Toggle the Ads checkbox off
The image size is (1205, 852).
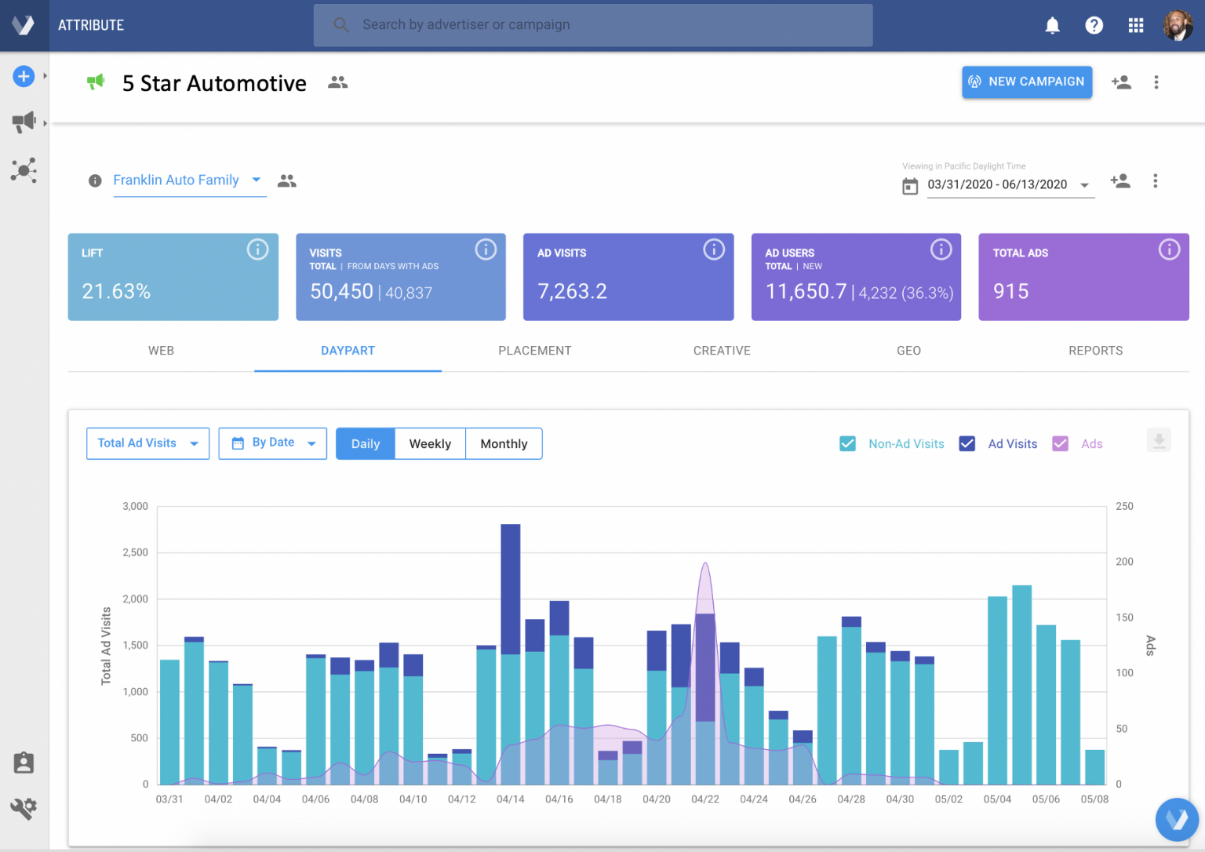pyautogui.click(x=1060, y=443)
